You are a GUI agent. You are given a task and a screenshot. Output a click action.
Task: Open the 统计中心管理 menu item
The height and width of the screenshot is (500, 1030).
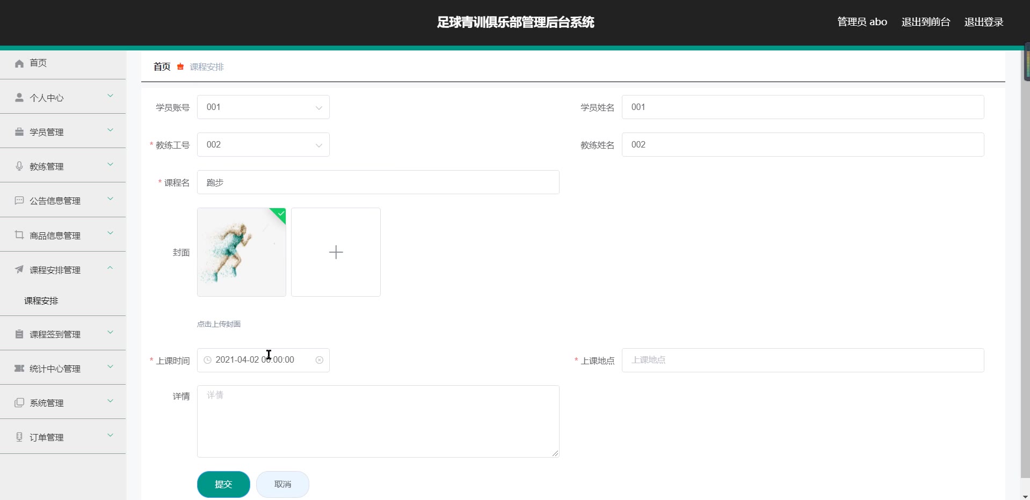tap(63, 368)
